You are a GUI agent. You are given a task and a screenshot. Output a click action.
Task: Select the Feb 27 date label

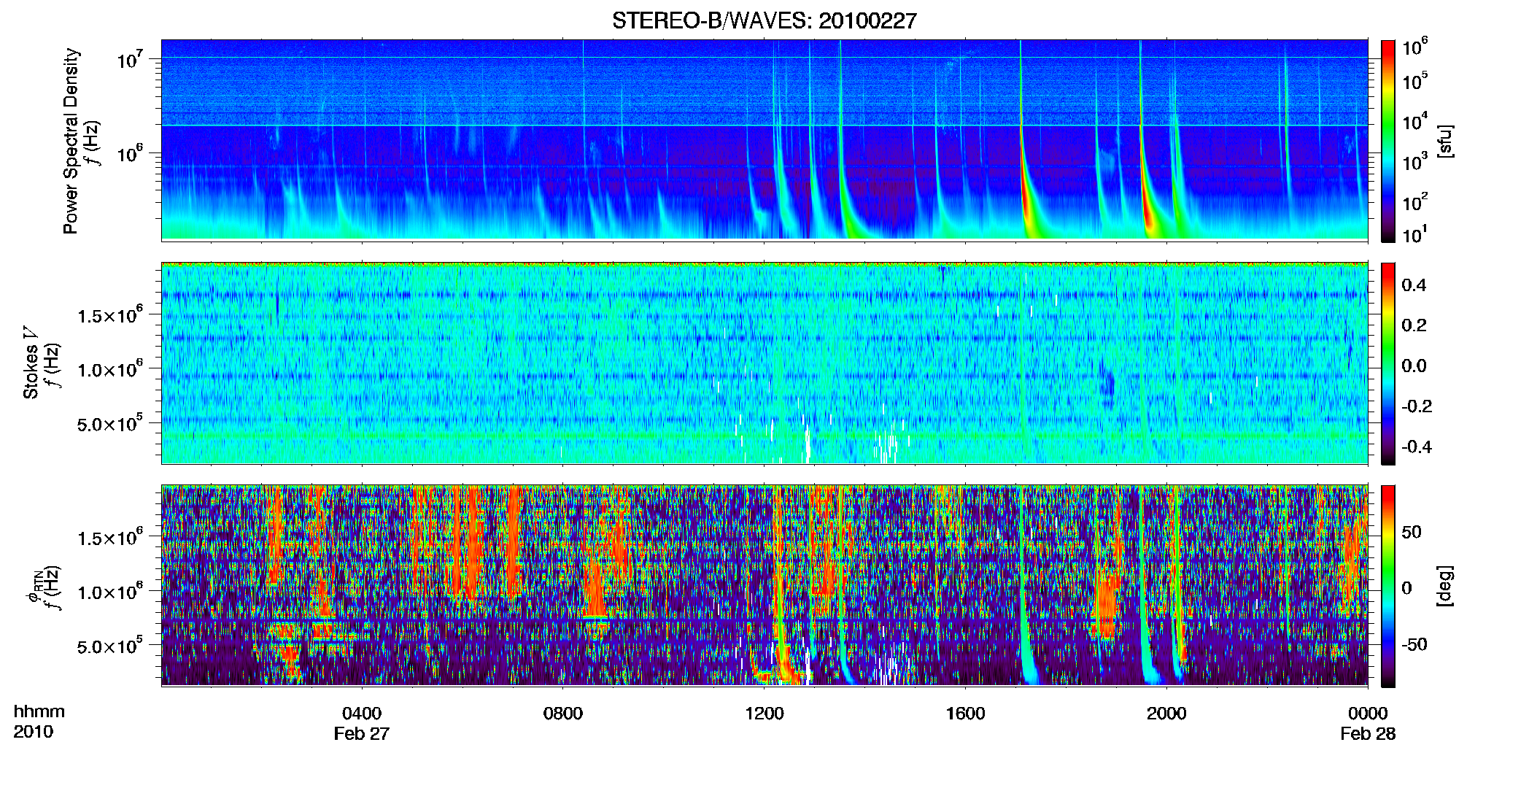coord(362,734)
